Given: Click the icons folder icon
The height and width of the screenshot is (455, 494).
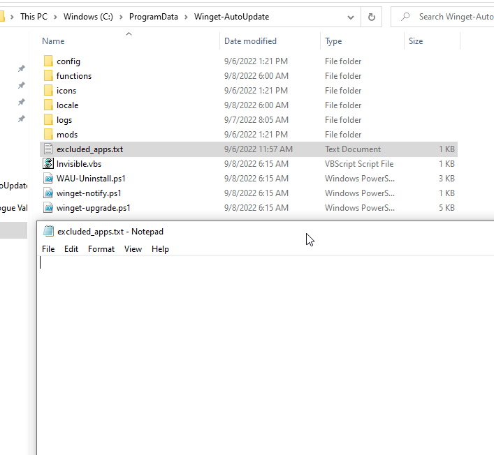Looking at the screenshot, I should 48,91.
